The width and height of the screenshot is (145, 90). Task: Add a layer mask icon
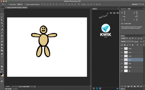pos(128,87)
